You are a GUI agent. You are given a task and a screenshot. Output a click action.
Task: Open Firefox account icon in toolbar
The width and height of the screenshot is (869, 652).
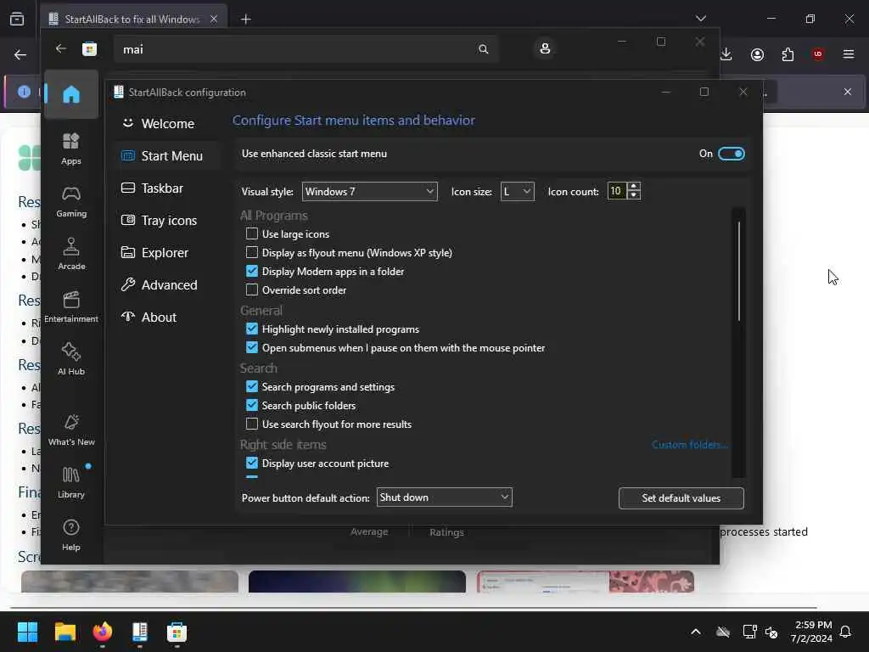[757, 54]
